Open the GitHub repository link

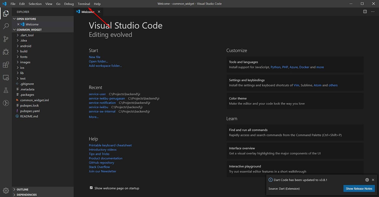pos(102,162)
